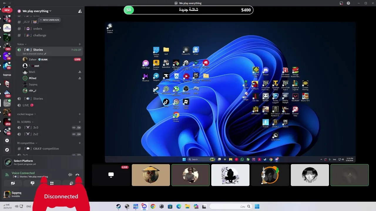Viewport: 376px width, 211px height.
Task: Open the server with 22 unread badge
Action: (7, 66)
